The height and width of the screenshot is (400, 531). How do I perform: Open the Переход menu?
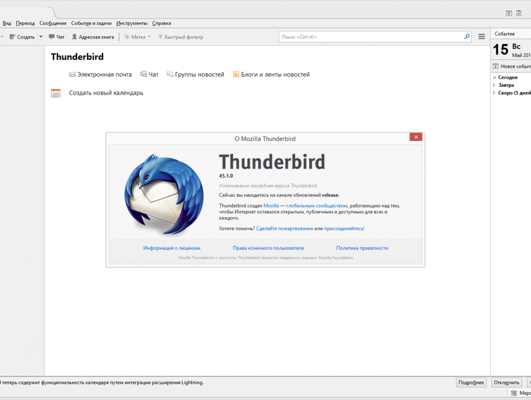pyautogui.click(x=25, y=23)
